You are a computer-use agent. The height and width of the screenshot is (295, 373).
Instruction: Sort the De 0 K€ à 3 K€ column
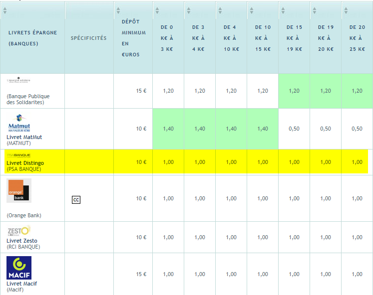(157, 10)
